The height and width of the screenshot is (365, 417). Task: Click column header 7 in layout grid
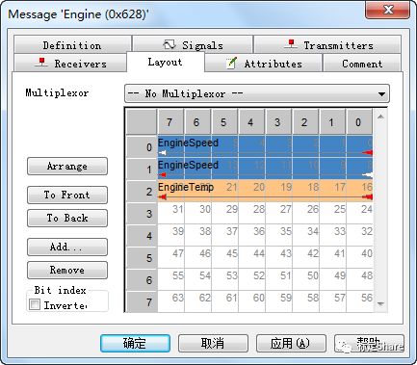point(170,122)
